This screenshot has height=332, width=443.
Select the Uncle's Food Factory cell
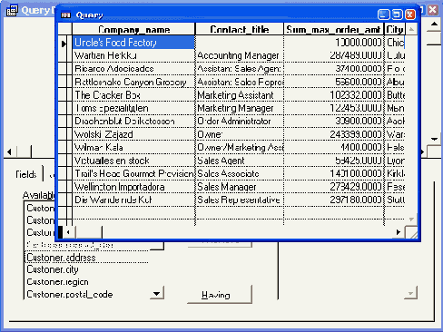coord(133,43)
